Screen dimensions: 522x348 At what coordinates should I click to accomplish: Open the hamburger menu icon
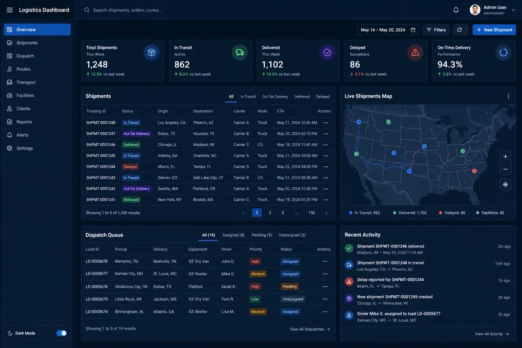click(x=10, y=10)
